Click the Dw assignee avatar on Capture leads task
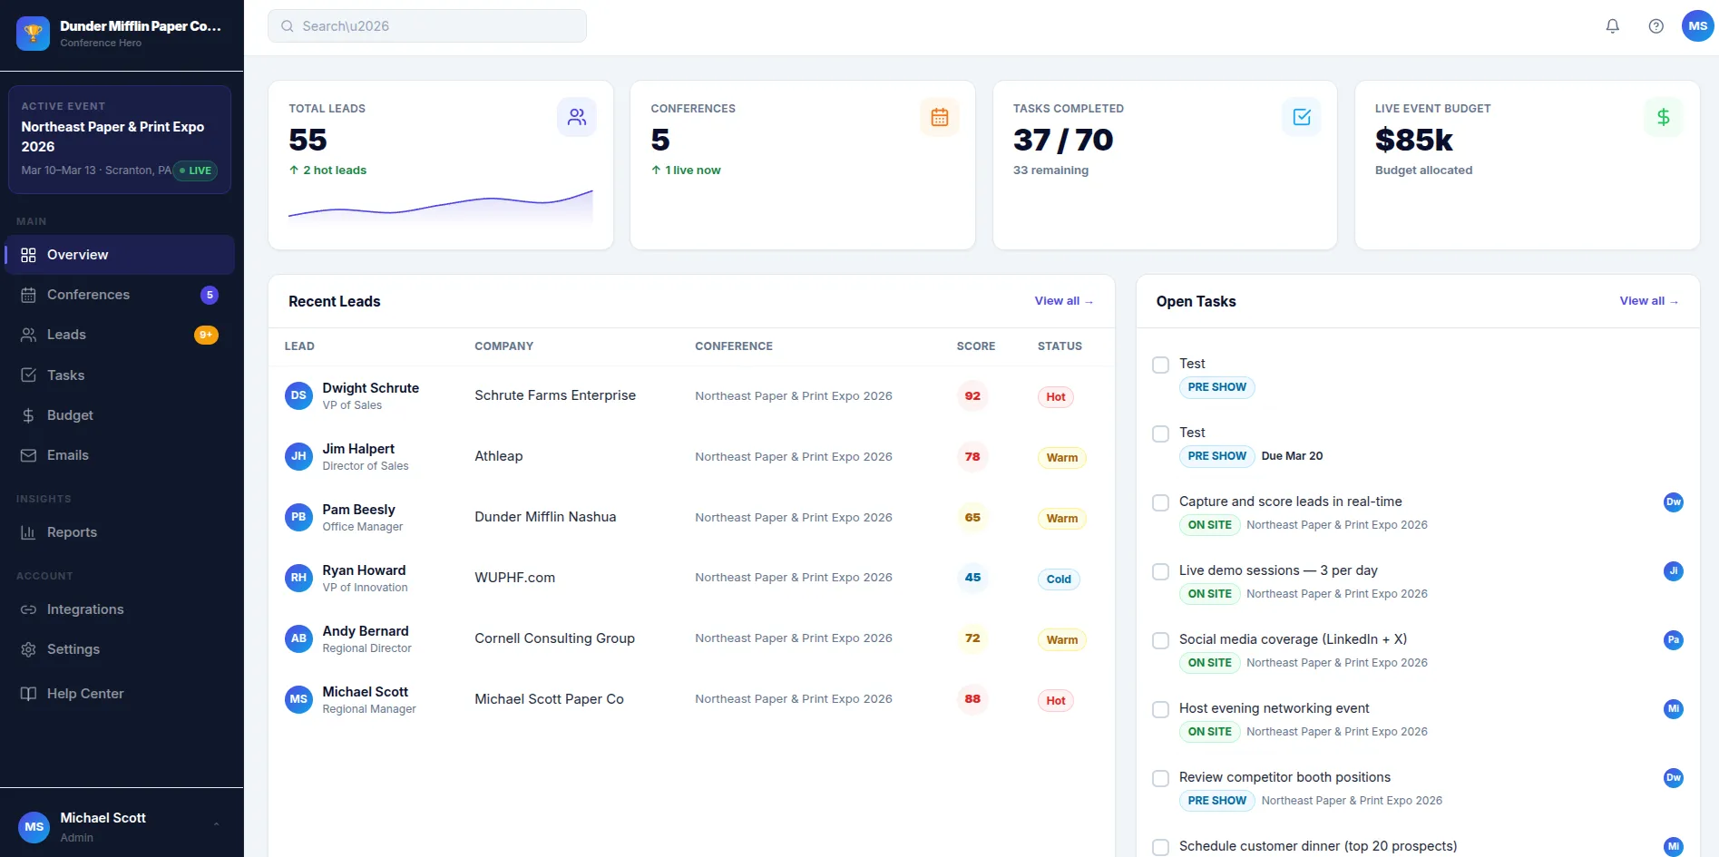Screen dimensions: 1719x857 tap(1673, 502)
